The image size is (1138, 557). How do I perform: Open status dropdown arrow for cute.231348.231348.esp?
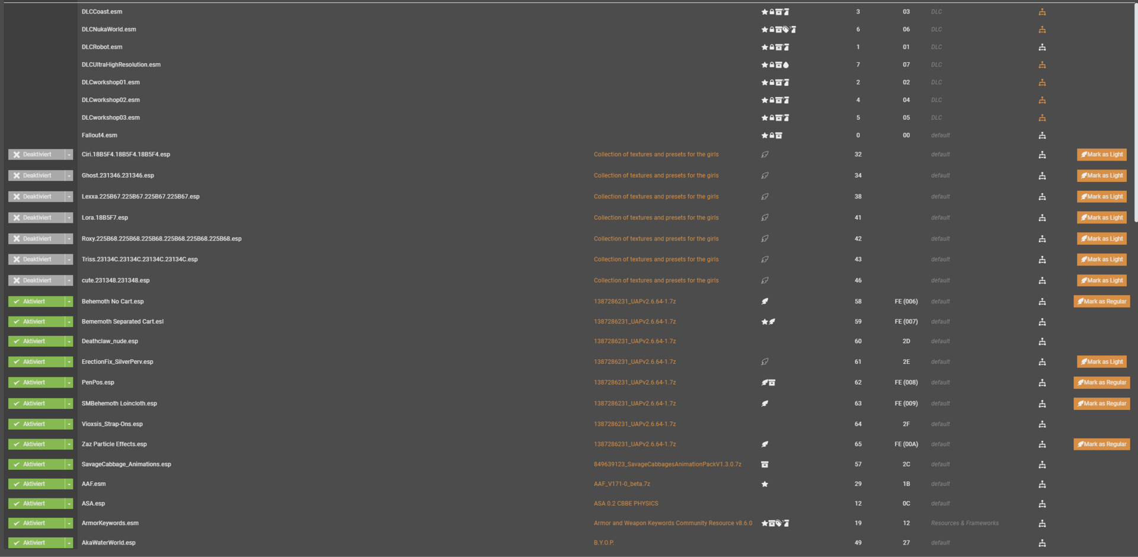click(69, 281)
